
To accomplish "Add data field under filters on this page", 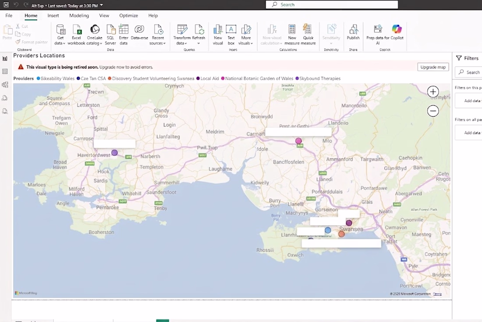I will tap(468, 101).
